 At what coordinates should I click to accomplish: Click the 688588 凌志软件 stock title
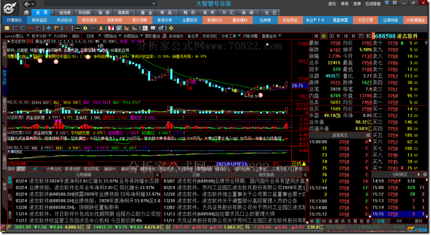396,36
